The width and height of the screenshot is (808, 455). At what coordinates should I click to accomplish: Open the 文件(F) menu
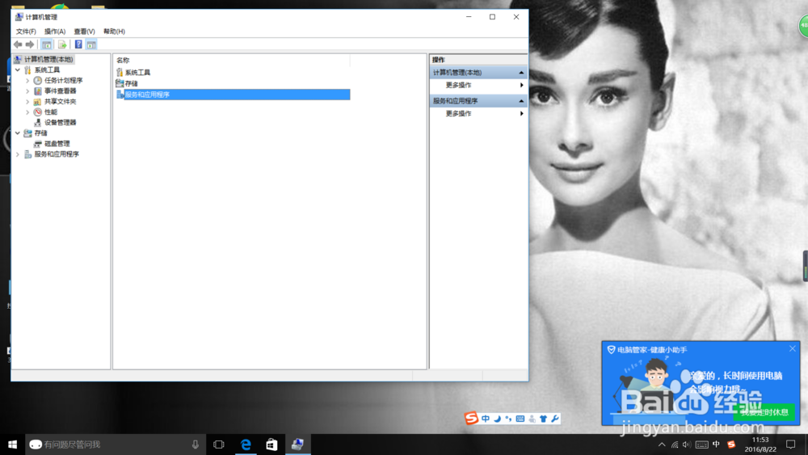coord(26,32)
